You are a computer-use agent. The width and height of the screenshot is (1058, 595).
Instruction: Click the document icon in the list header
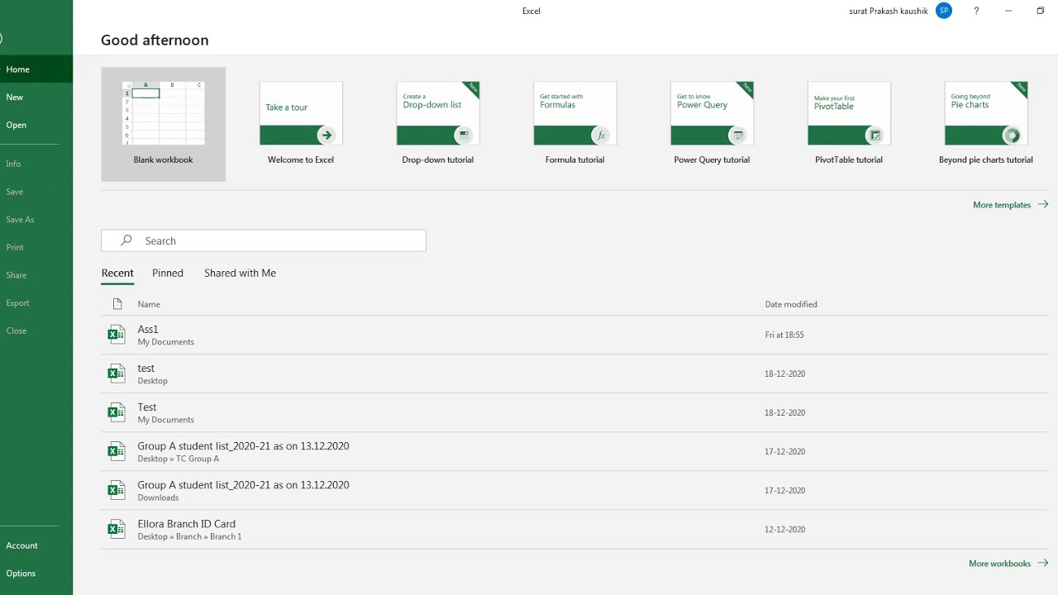click(x=117, y=304)
